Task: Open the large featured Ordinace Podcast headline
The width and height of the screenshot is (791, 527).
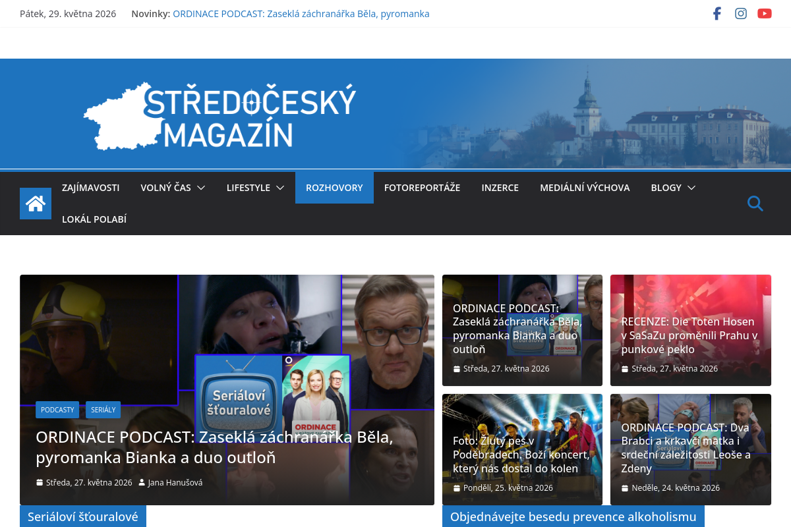Action: tap(214, 447)
